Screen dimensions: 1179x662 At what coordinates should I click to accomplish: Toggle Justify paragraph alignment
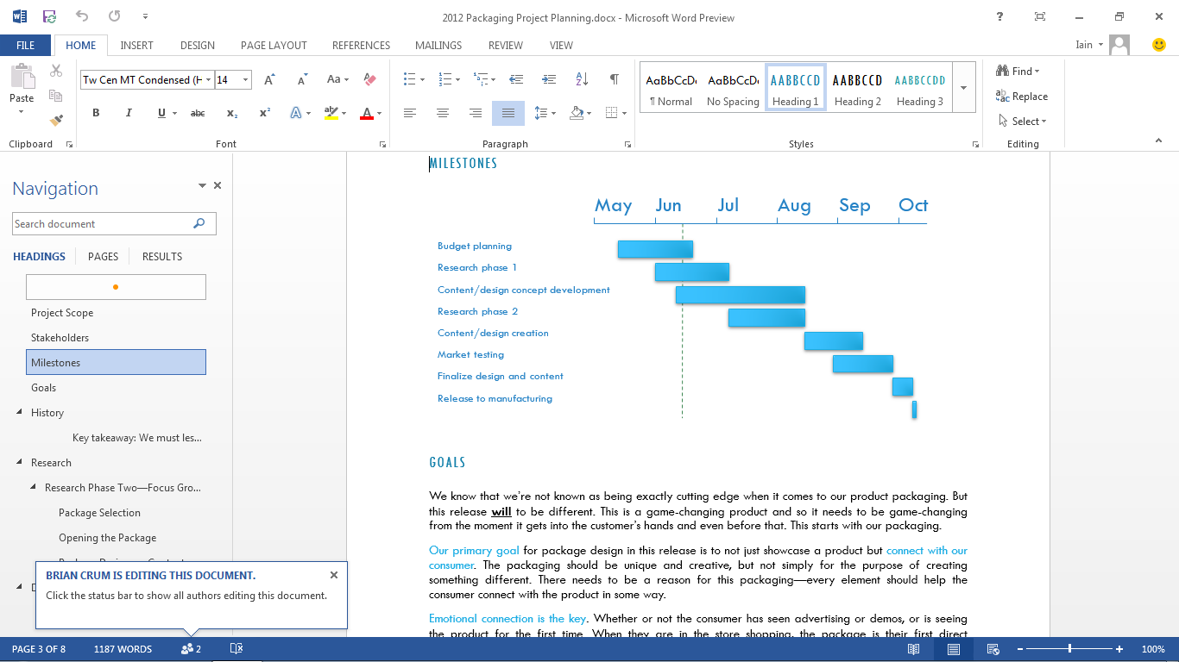click(508, 113)
